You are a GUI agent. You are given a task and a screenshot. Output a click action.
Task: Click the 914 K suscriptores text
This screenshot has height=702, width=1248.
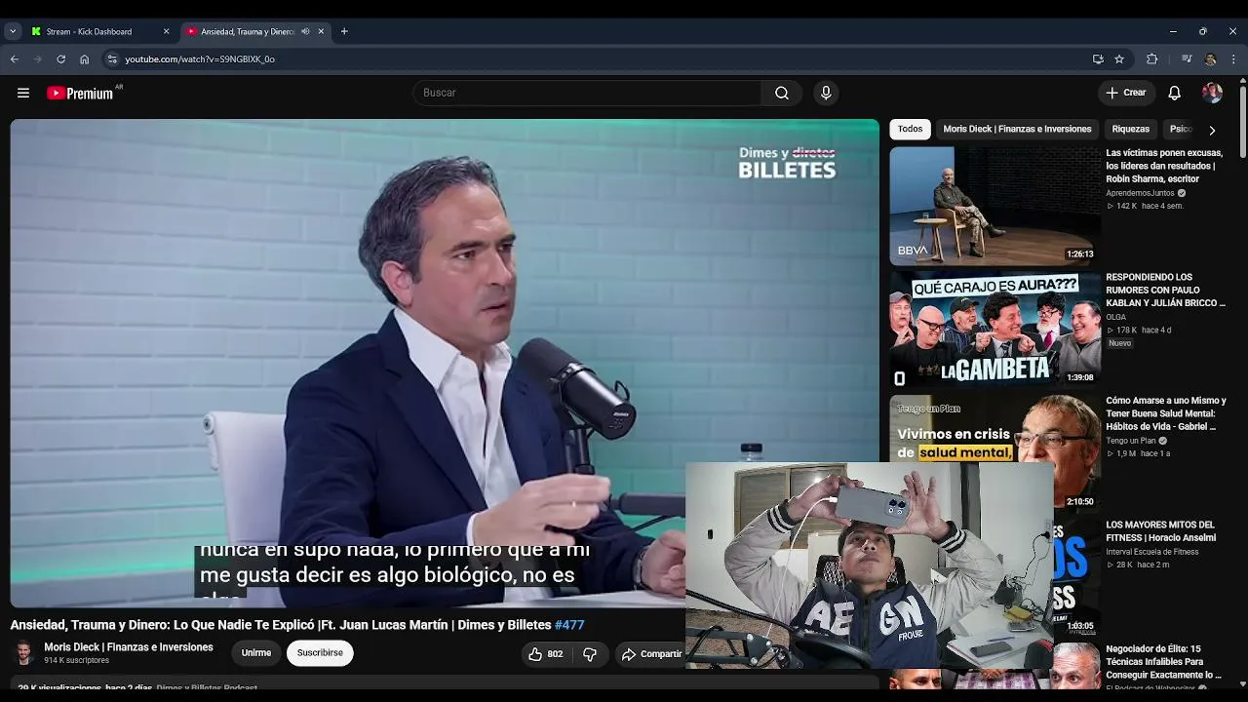[x=76, y=661]
